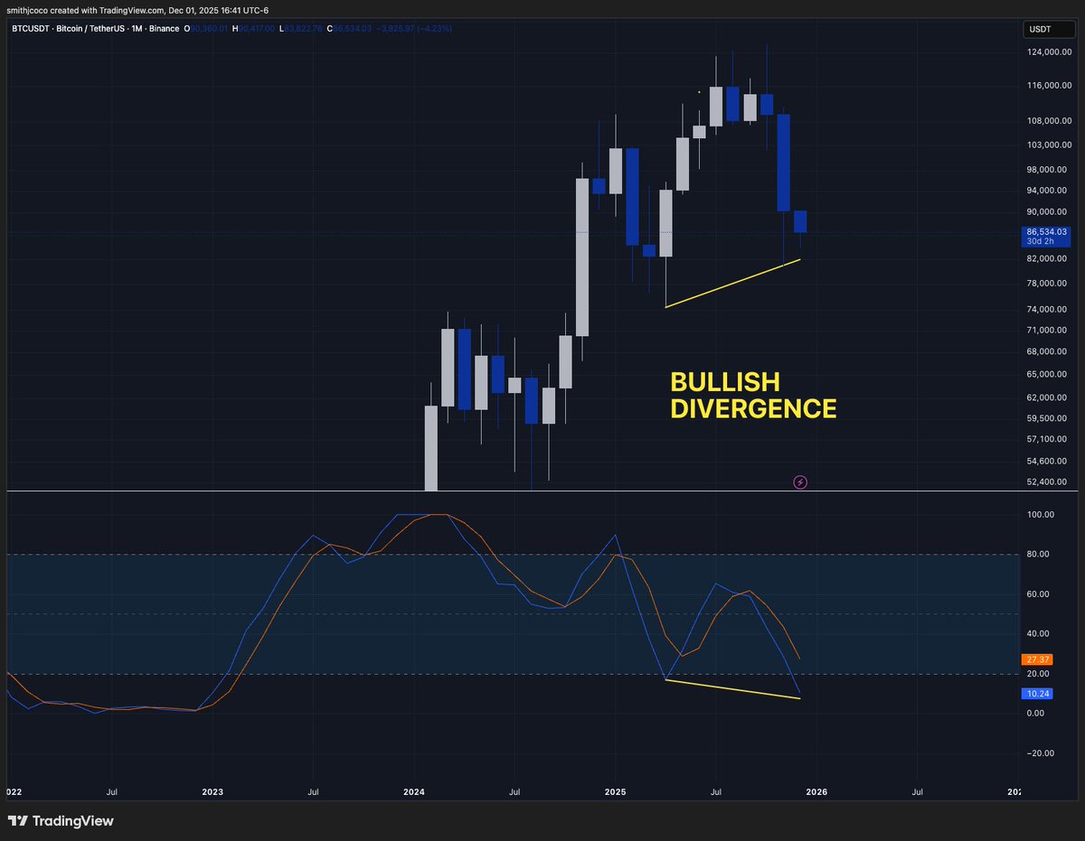Click the BTCUSDT symbol title in the legend
Screen dimensions: 1085x841
(95, 29)
